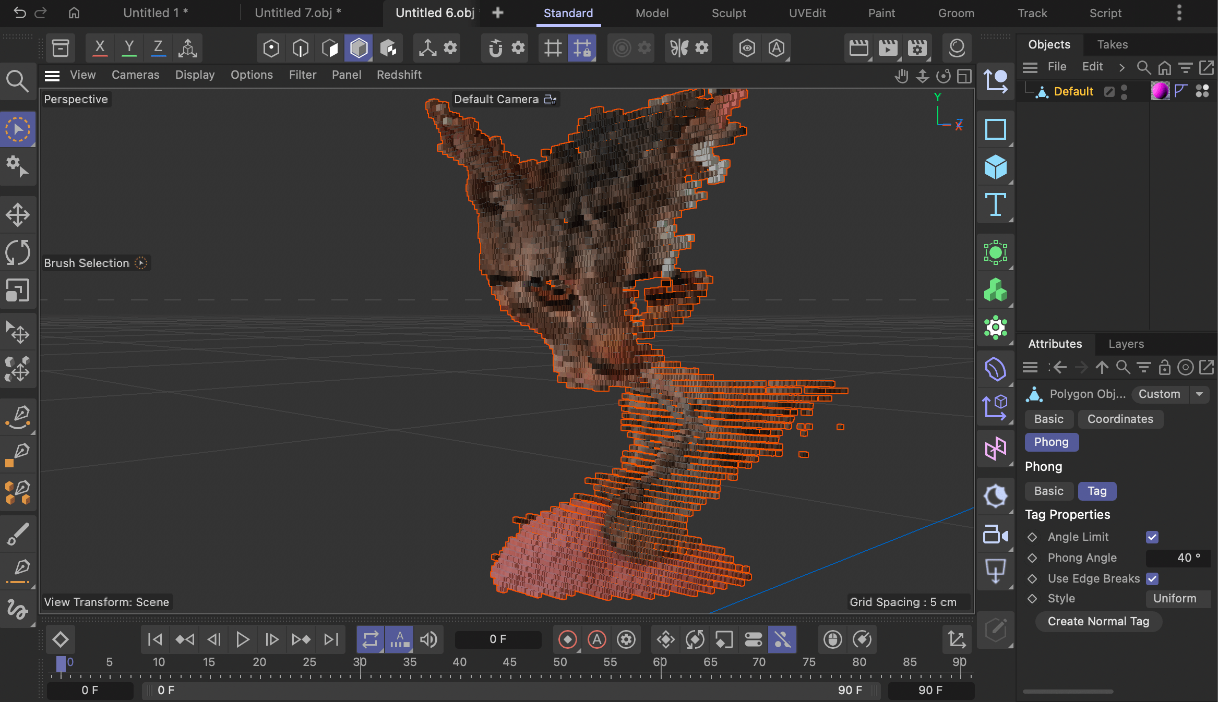Switch to the Sculpt layout tab

(729, 13)
